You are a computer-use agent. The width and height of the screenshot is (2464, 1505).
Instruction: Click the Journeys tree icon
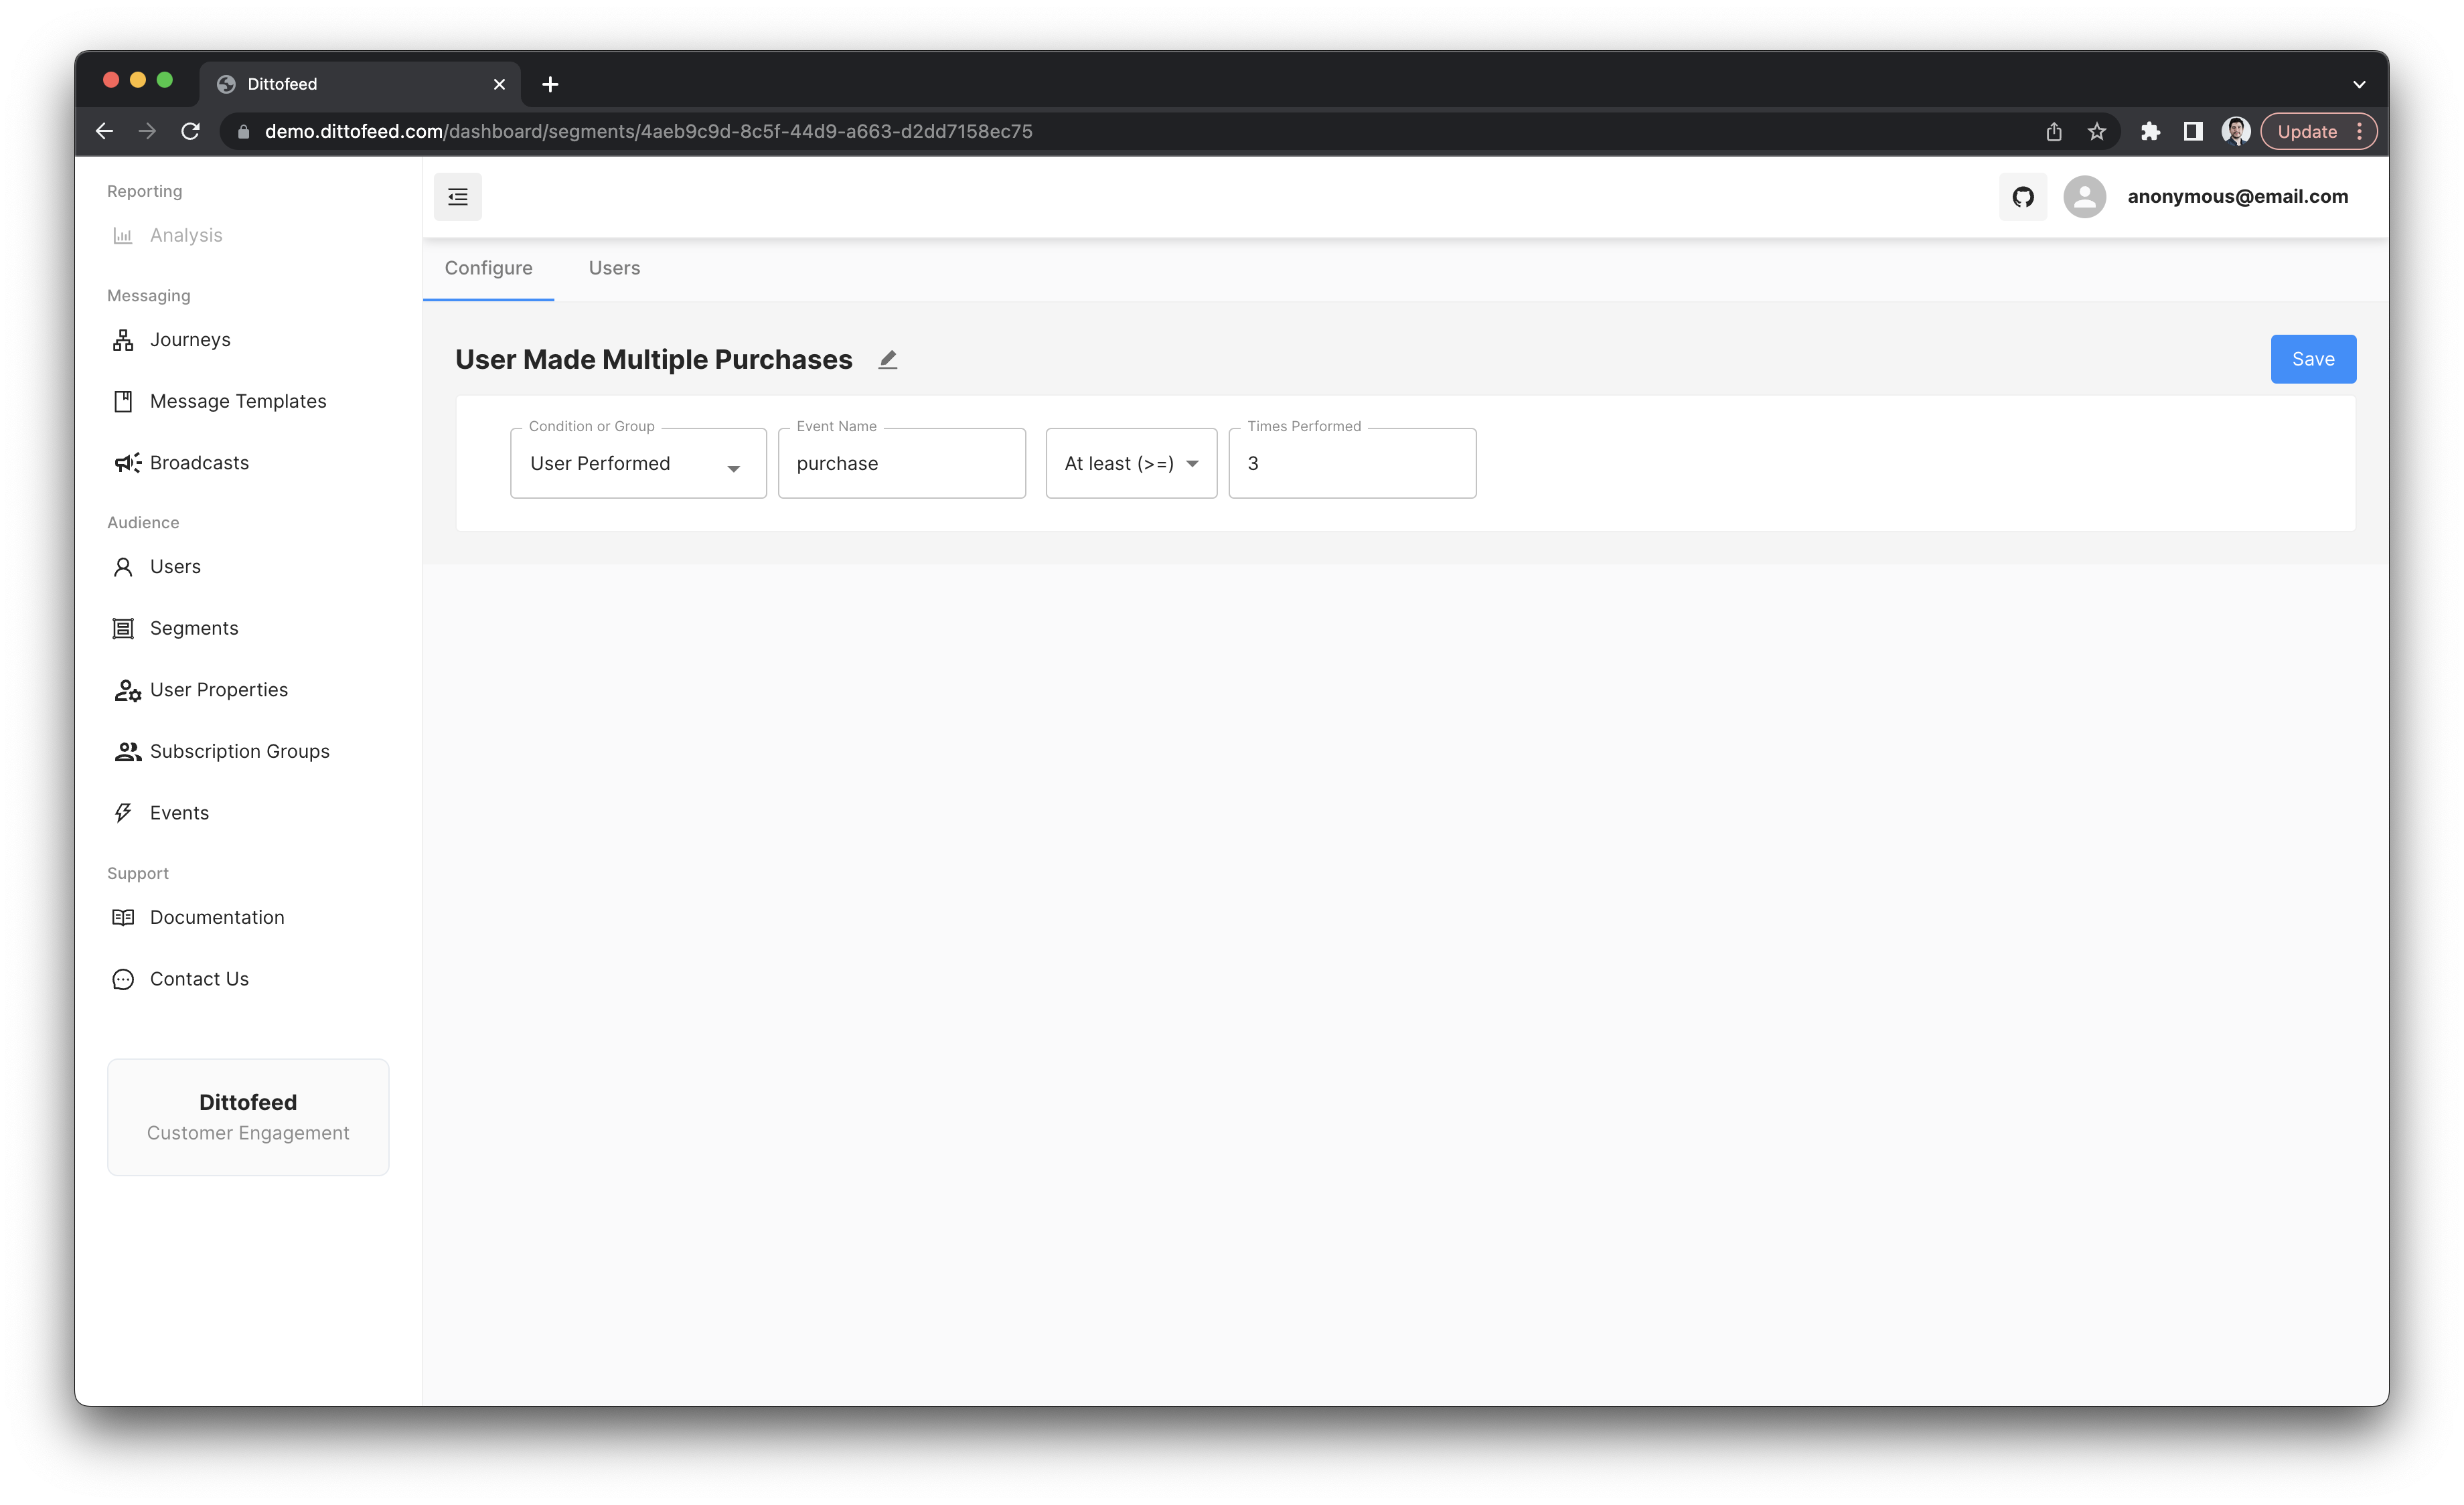123,340
